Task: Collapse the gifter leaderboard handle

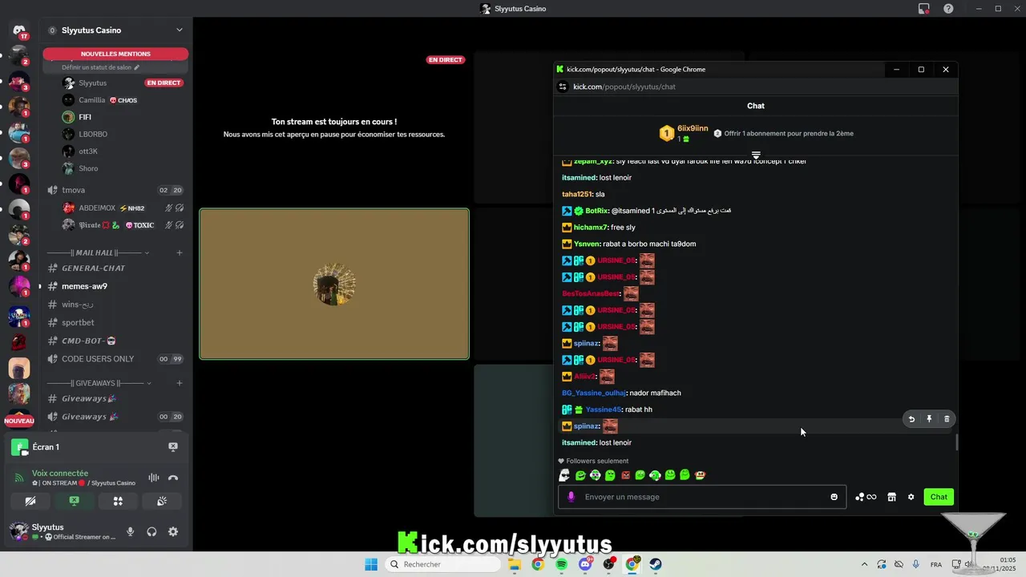Action: [x=756, y=155]
